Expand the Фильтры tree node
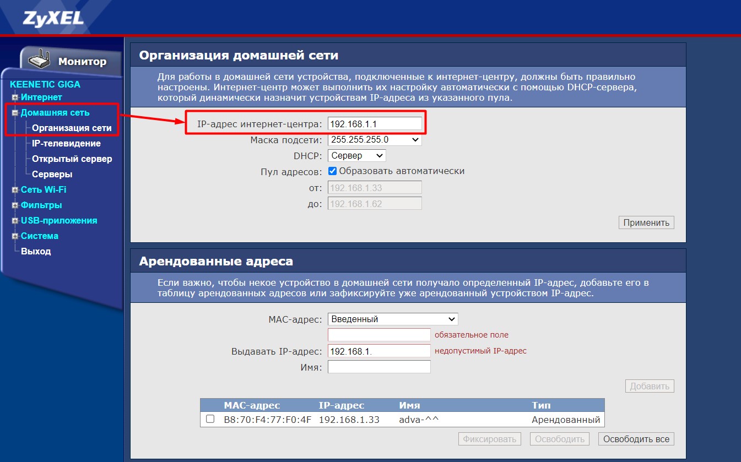The height and width of the screenshot is (462, 741). 15,205
